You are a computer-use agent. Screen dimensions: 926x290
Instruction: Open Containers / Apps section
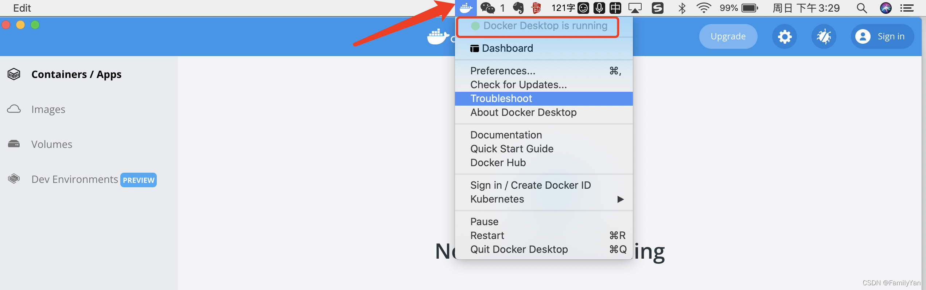[x=77, y=74]
